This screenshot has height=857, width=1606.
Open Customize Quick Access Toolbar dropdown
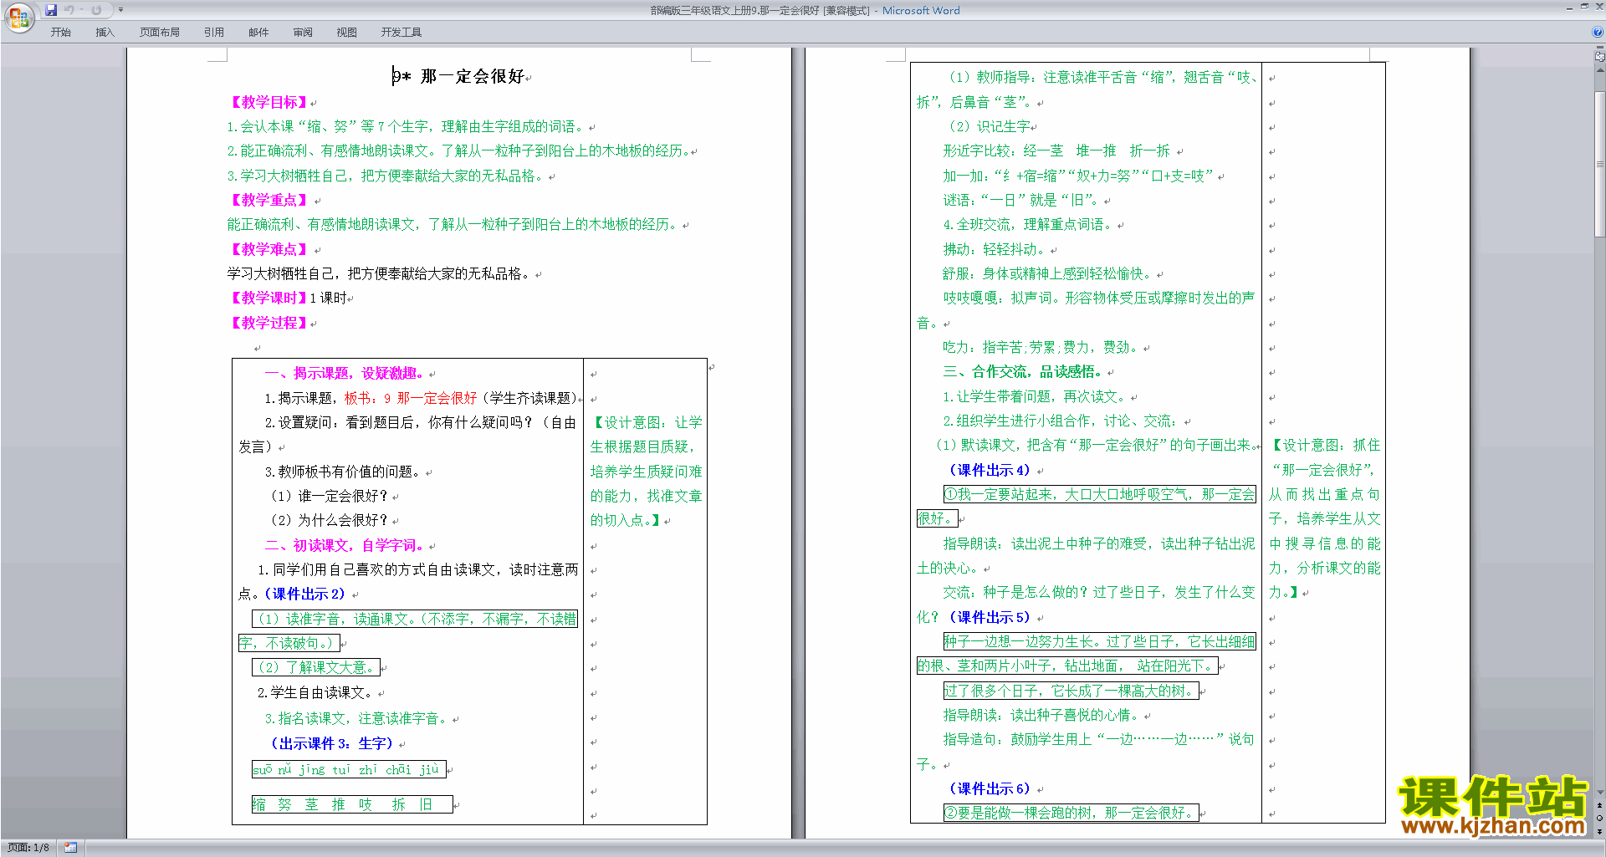(x=120, y=10)
